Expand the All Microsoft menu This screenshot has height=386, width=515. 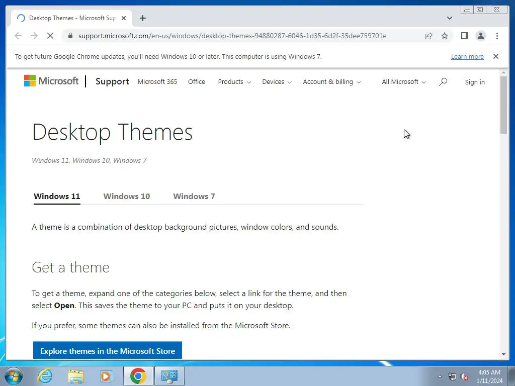point(404,82)
